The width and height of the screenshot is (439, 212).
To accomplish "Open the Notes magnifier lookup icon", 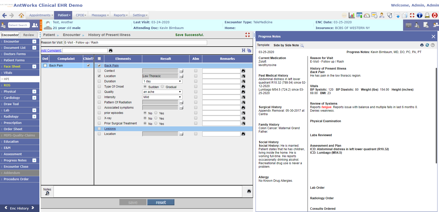I will click(47, 193).
